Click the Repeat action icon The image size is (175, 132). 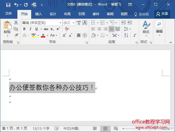click(26, 5)
